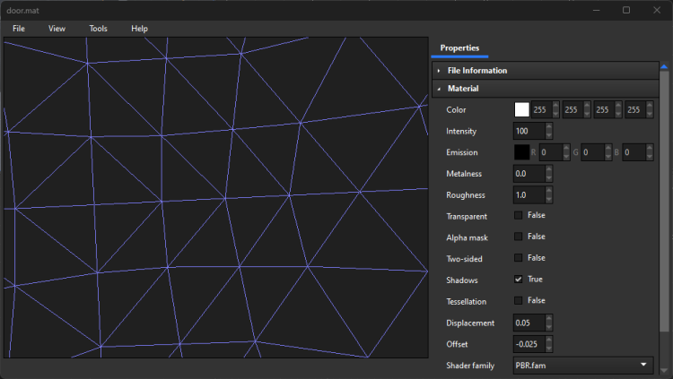
Task: Turn on the Tessellation checkbox
Action: point(519,301)
